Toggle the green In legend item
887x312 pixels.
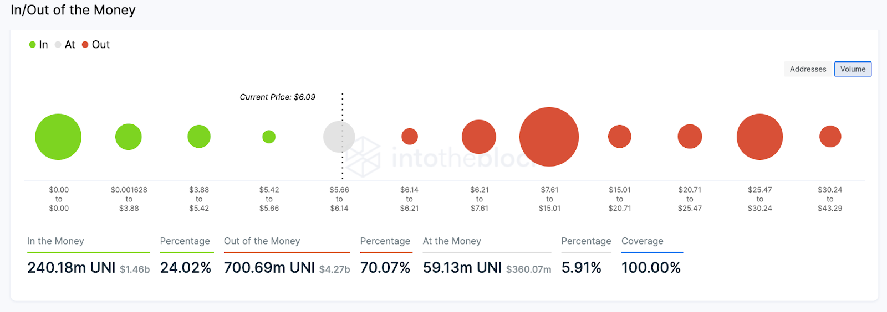39,45
